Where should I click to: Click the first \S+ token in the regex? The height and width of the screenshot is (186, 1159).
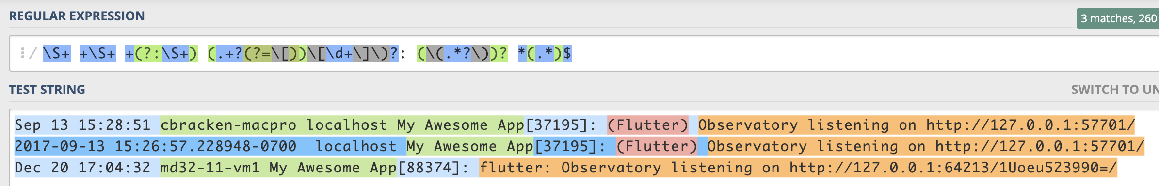click(x=56, y=53)
